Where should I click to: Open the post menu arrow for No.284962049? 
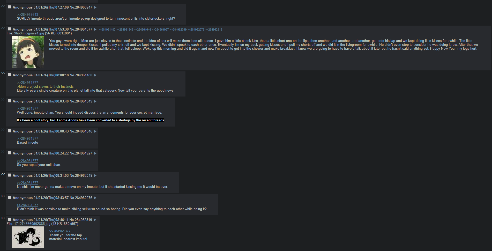95,176
